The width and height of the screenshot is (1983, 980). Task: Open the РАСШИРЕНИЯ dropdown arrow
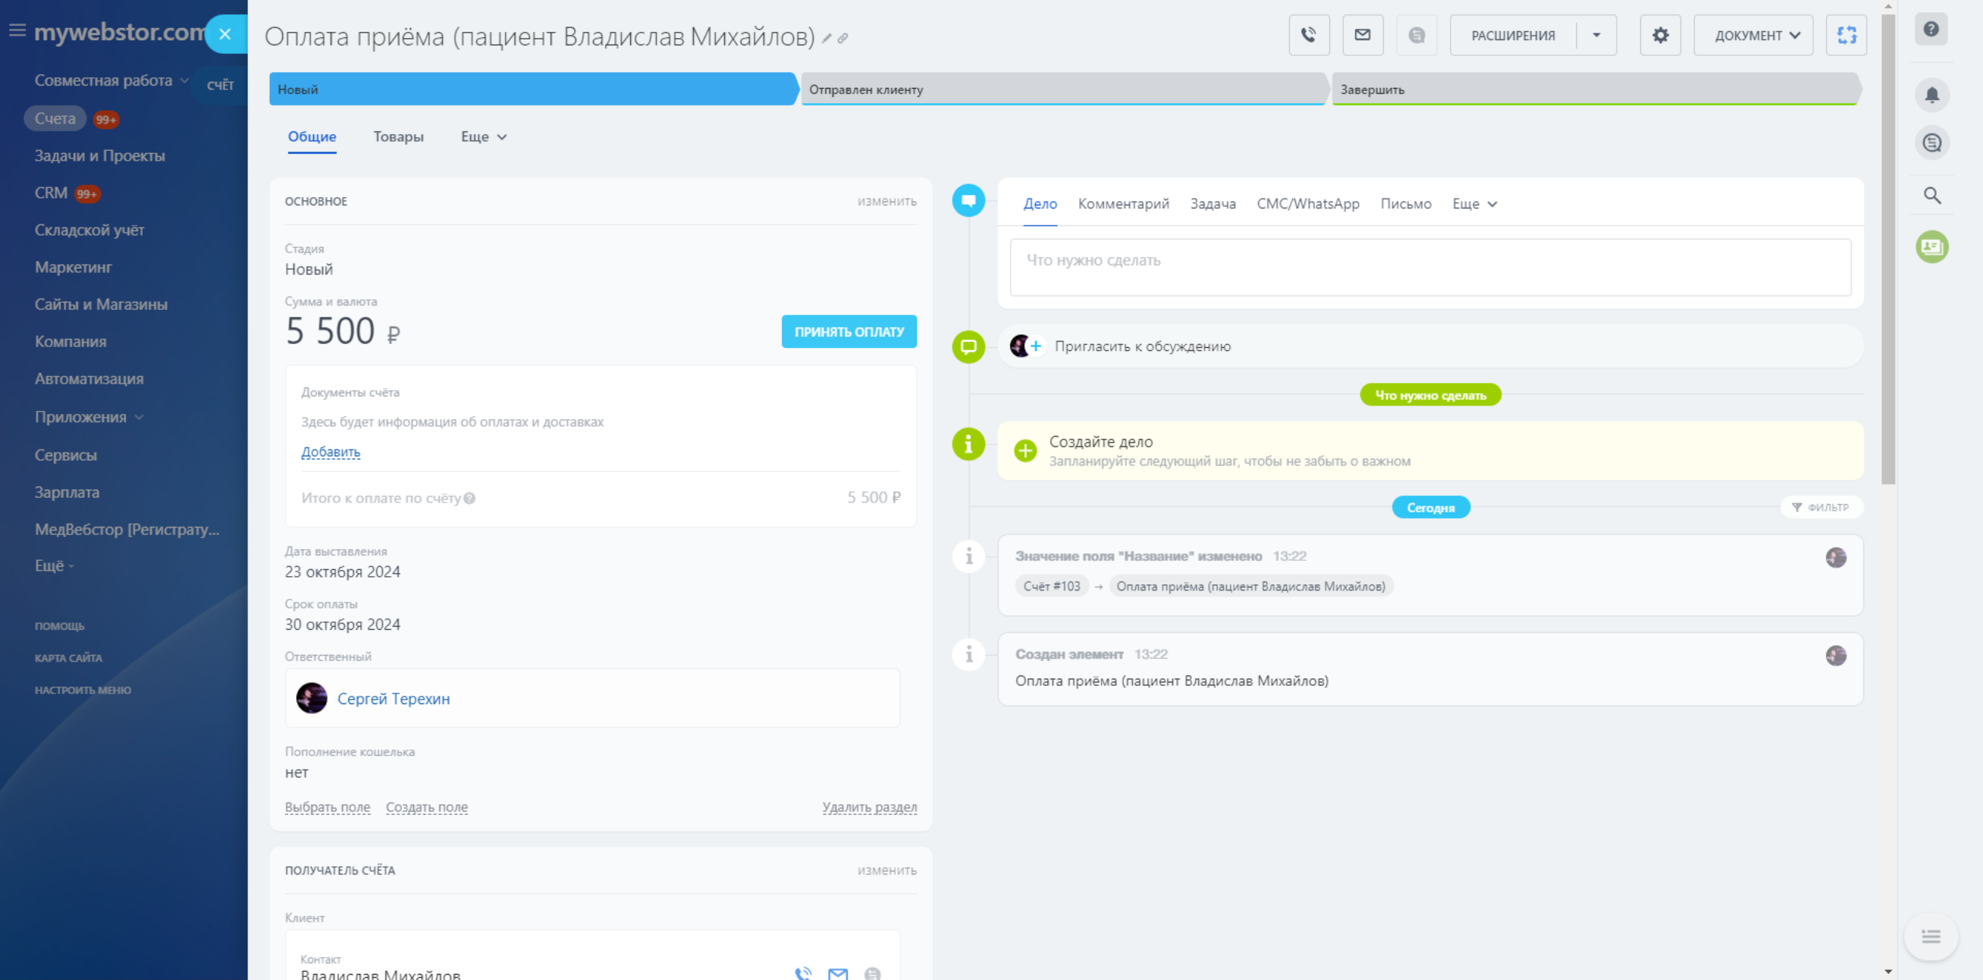click(x=1596, y=36)
